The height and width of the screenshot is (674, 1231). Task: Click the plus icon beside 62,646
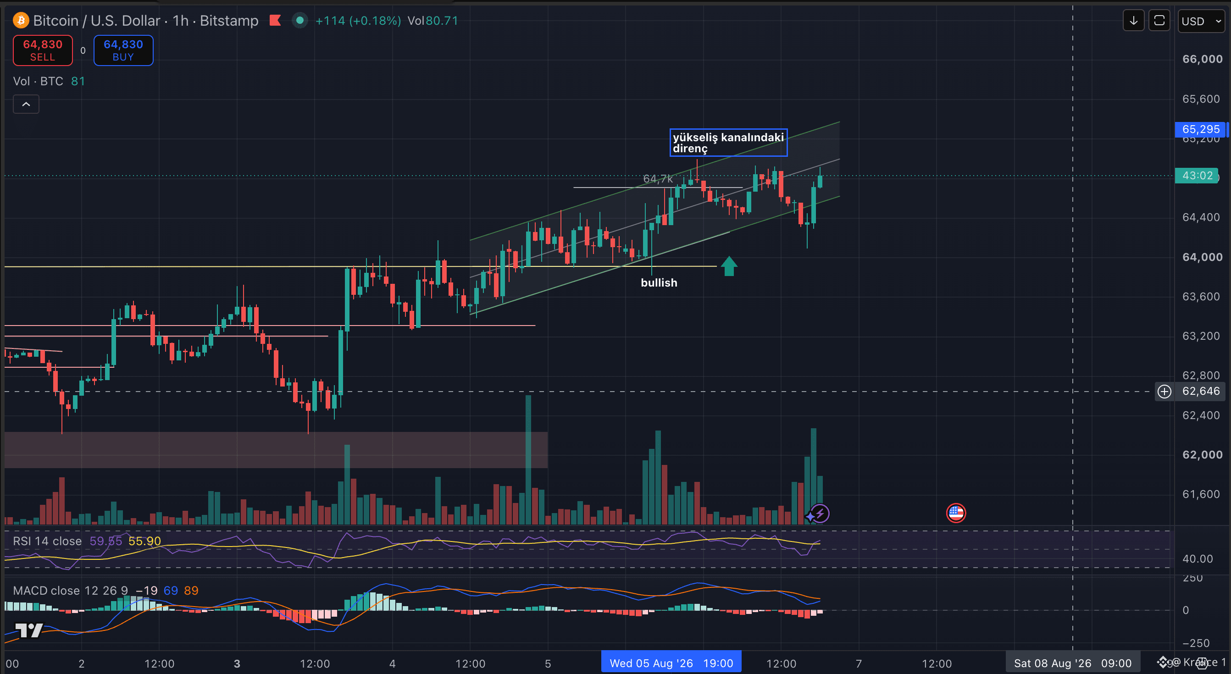[1164, 392]
